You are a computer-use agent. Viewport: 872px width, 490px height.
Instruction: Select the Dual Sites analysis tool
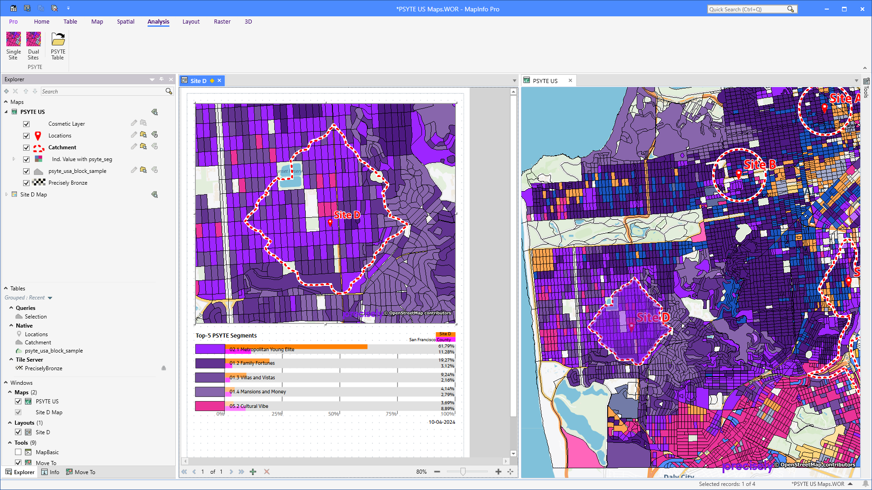coord(33,45)
